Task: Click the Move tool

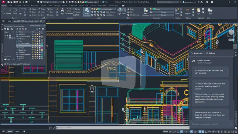Action: click(33, 9)
